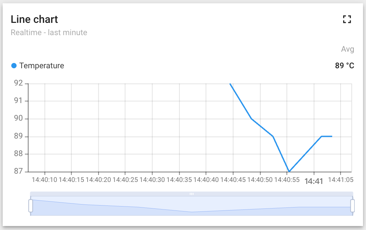Click the left handle of the zoom slider
This screenshot has width=366, height=230.
(30, 205)
